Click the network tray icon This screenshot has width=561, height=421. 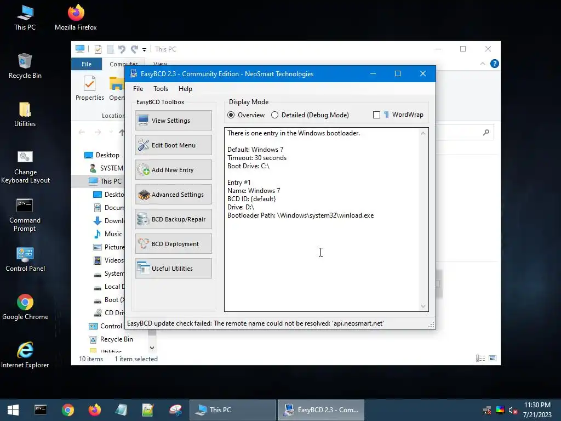click(487, 410)
